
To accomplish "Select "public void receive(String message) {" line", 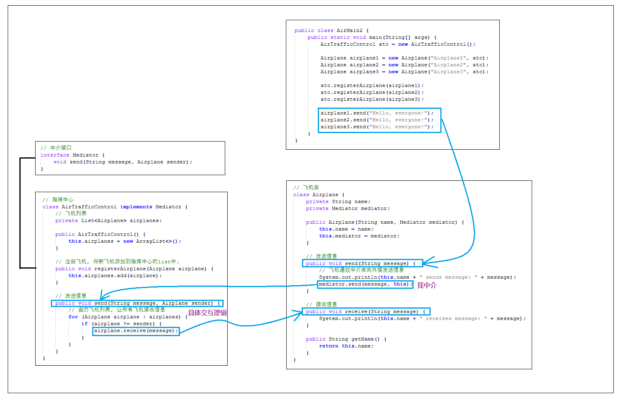I will pyautogui.click(x=366, y=311).
